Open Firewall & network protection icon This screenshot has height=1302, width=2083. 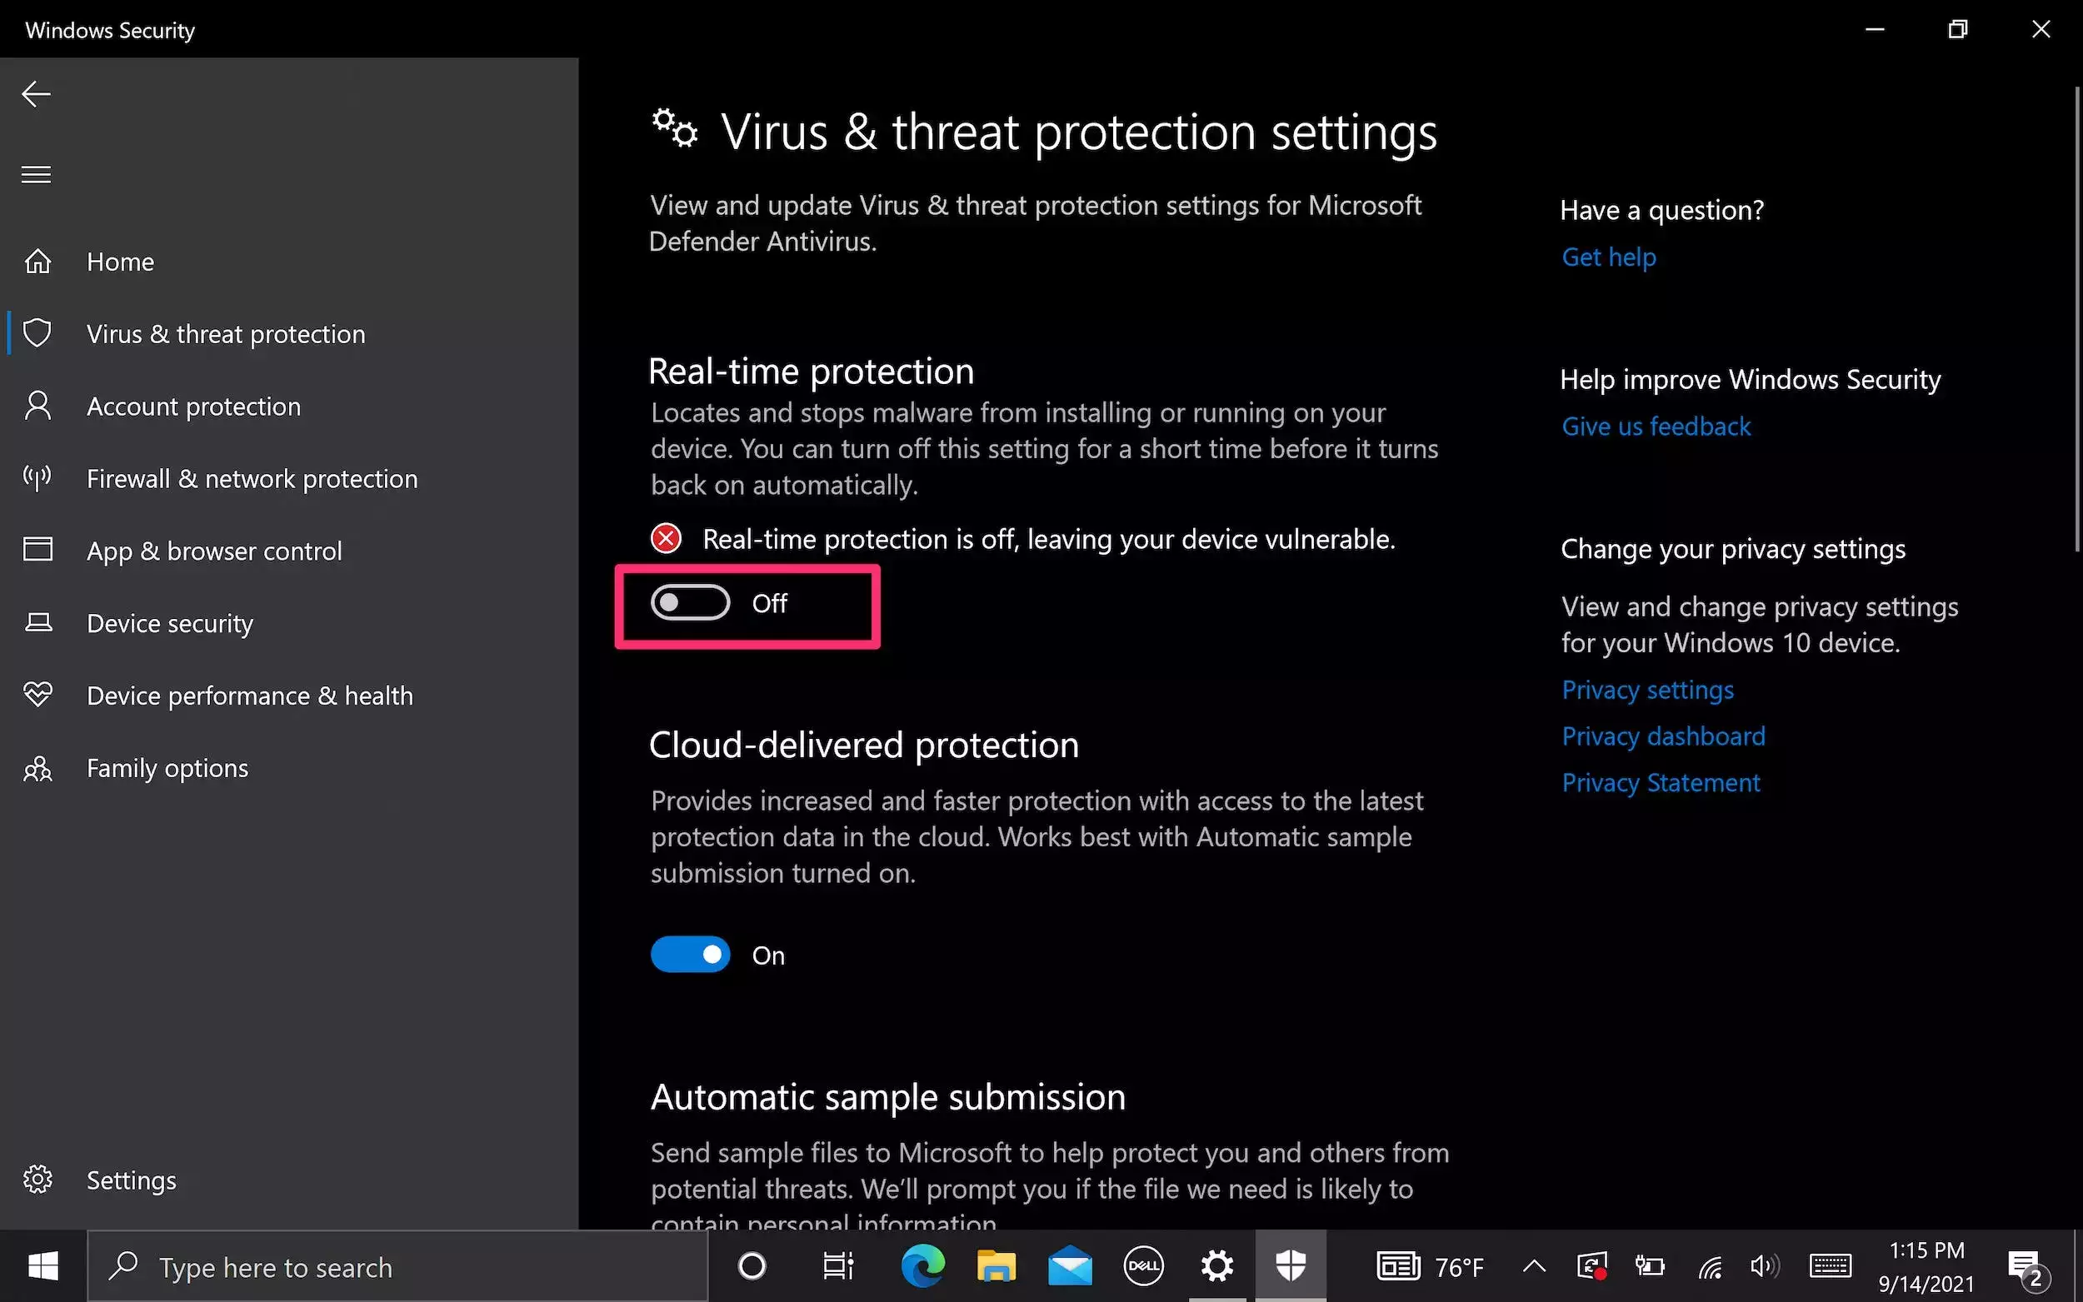(37, 478)
